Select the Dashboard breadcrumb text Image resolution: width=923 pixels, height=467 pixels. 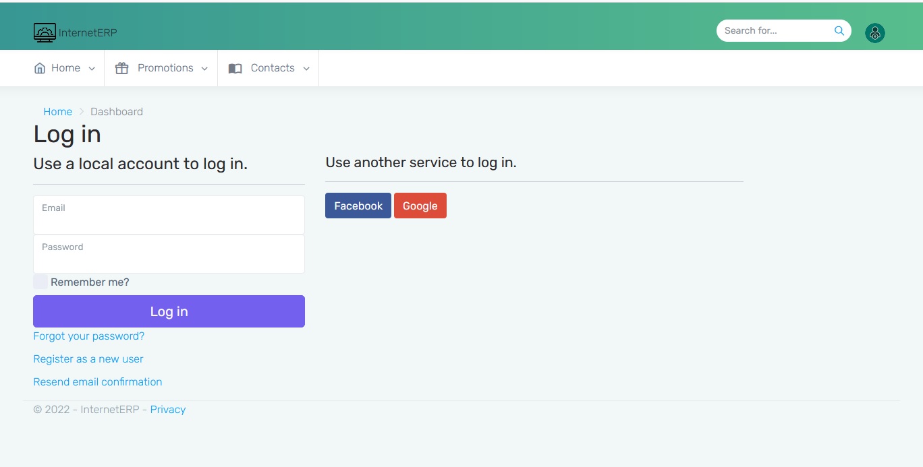coord(117,112)
